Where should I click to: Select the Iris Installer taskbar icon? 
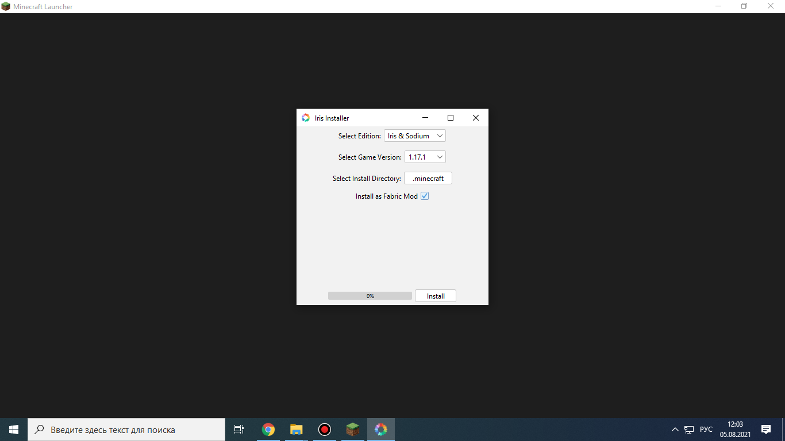tap(381, 430)
